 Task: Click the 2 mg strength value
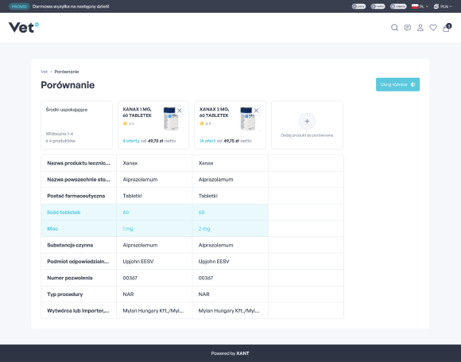(x=204, y=228)
